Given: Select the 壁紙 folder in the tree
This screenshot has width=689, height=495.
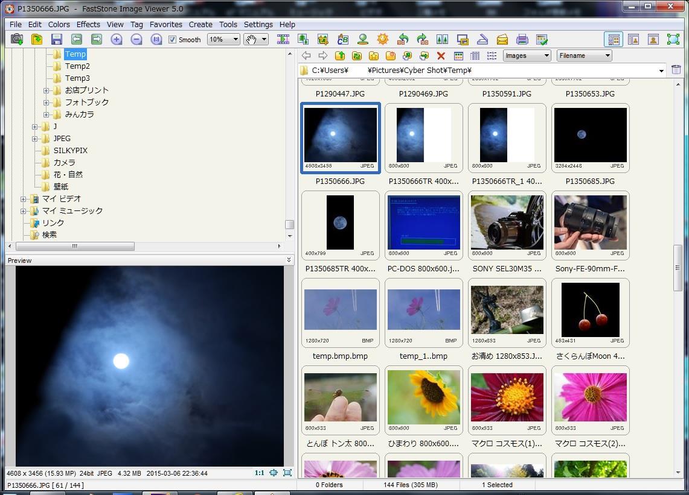Looking at the screenshot, I should tap(60, 187).
